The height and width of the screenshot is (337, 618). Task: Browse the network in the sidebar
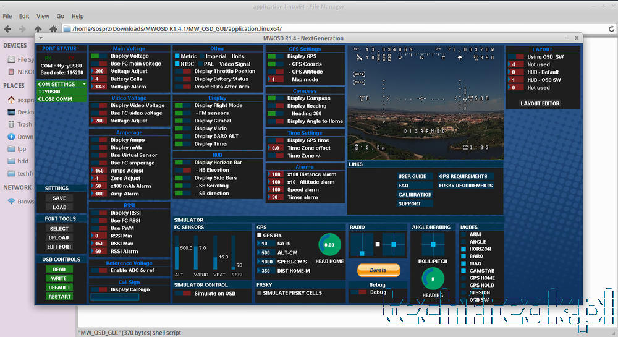pos(20,202)
